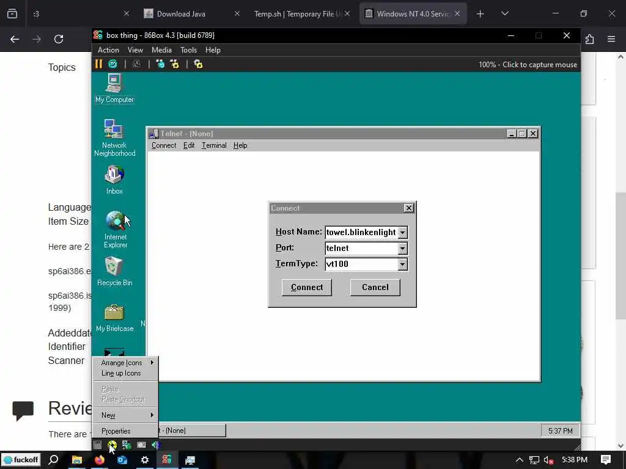The image size is (626, 469).
Task: Click the sound status bar icon
Action: (156, 445)
